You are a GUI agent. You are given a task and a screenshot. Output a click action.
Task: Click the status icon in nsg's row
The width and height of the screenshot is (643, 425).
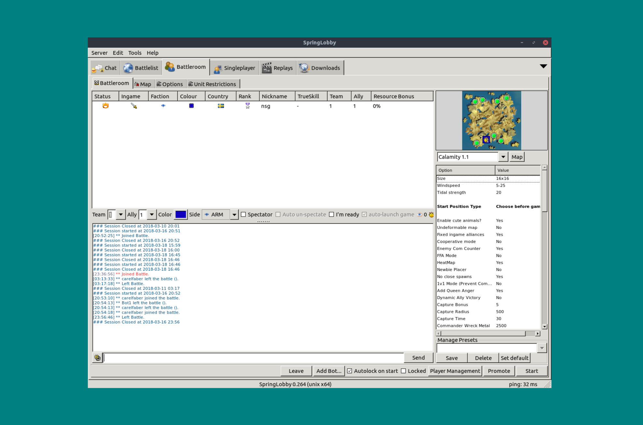tap(105, 106)
